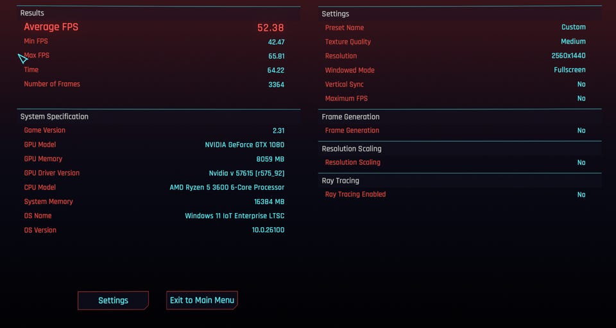Screen dimensions: 616x328
Task: Click the Results section header
Action: [x=32, y=13]
